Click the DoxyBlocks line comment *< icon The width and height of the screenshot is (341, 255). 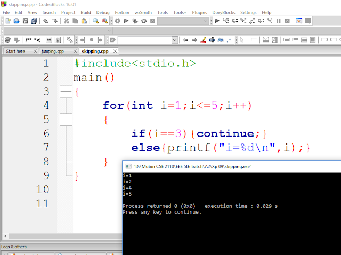tap(37, 40)
